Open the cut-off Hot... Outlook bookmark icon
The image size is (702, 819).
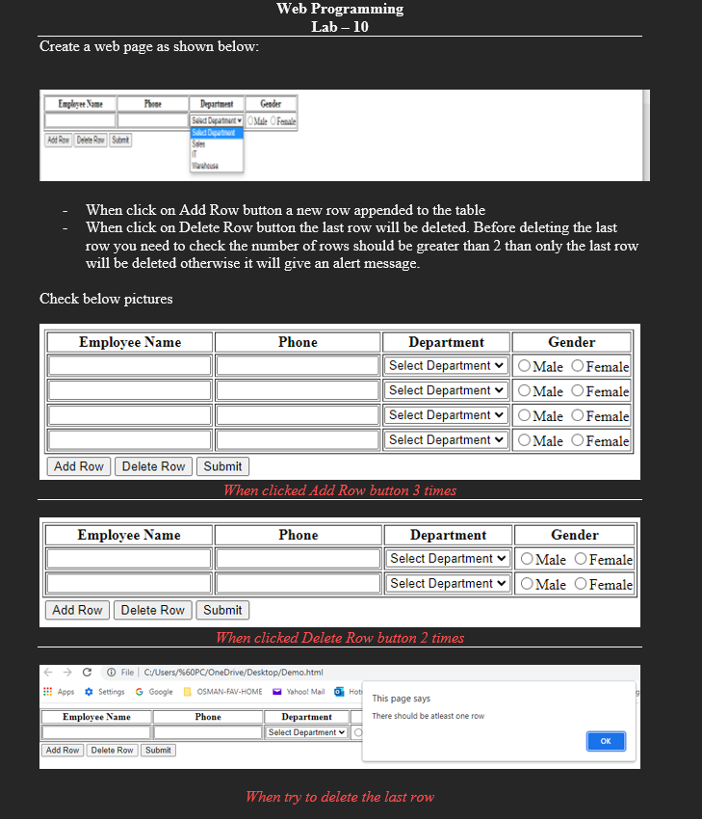[339, 692]
